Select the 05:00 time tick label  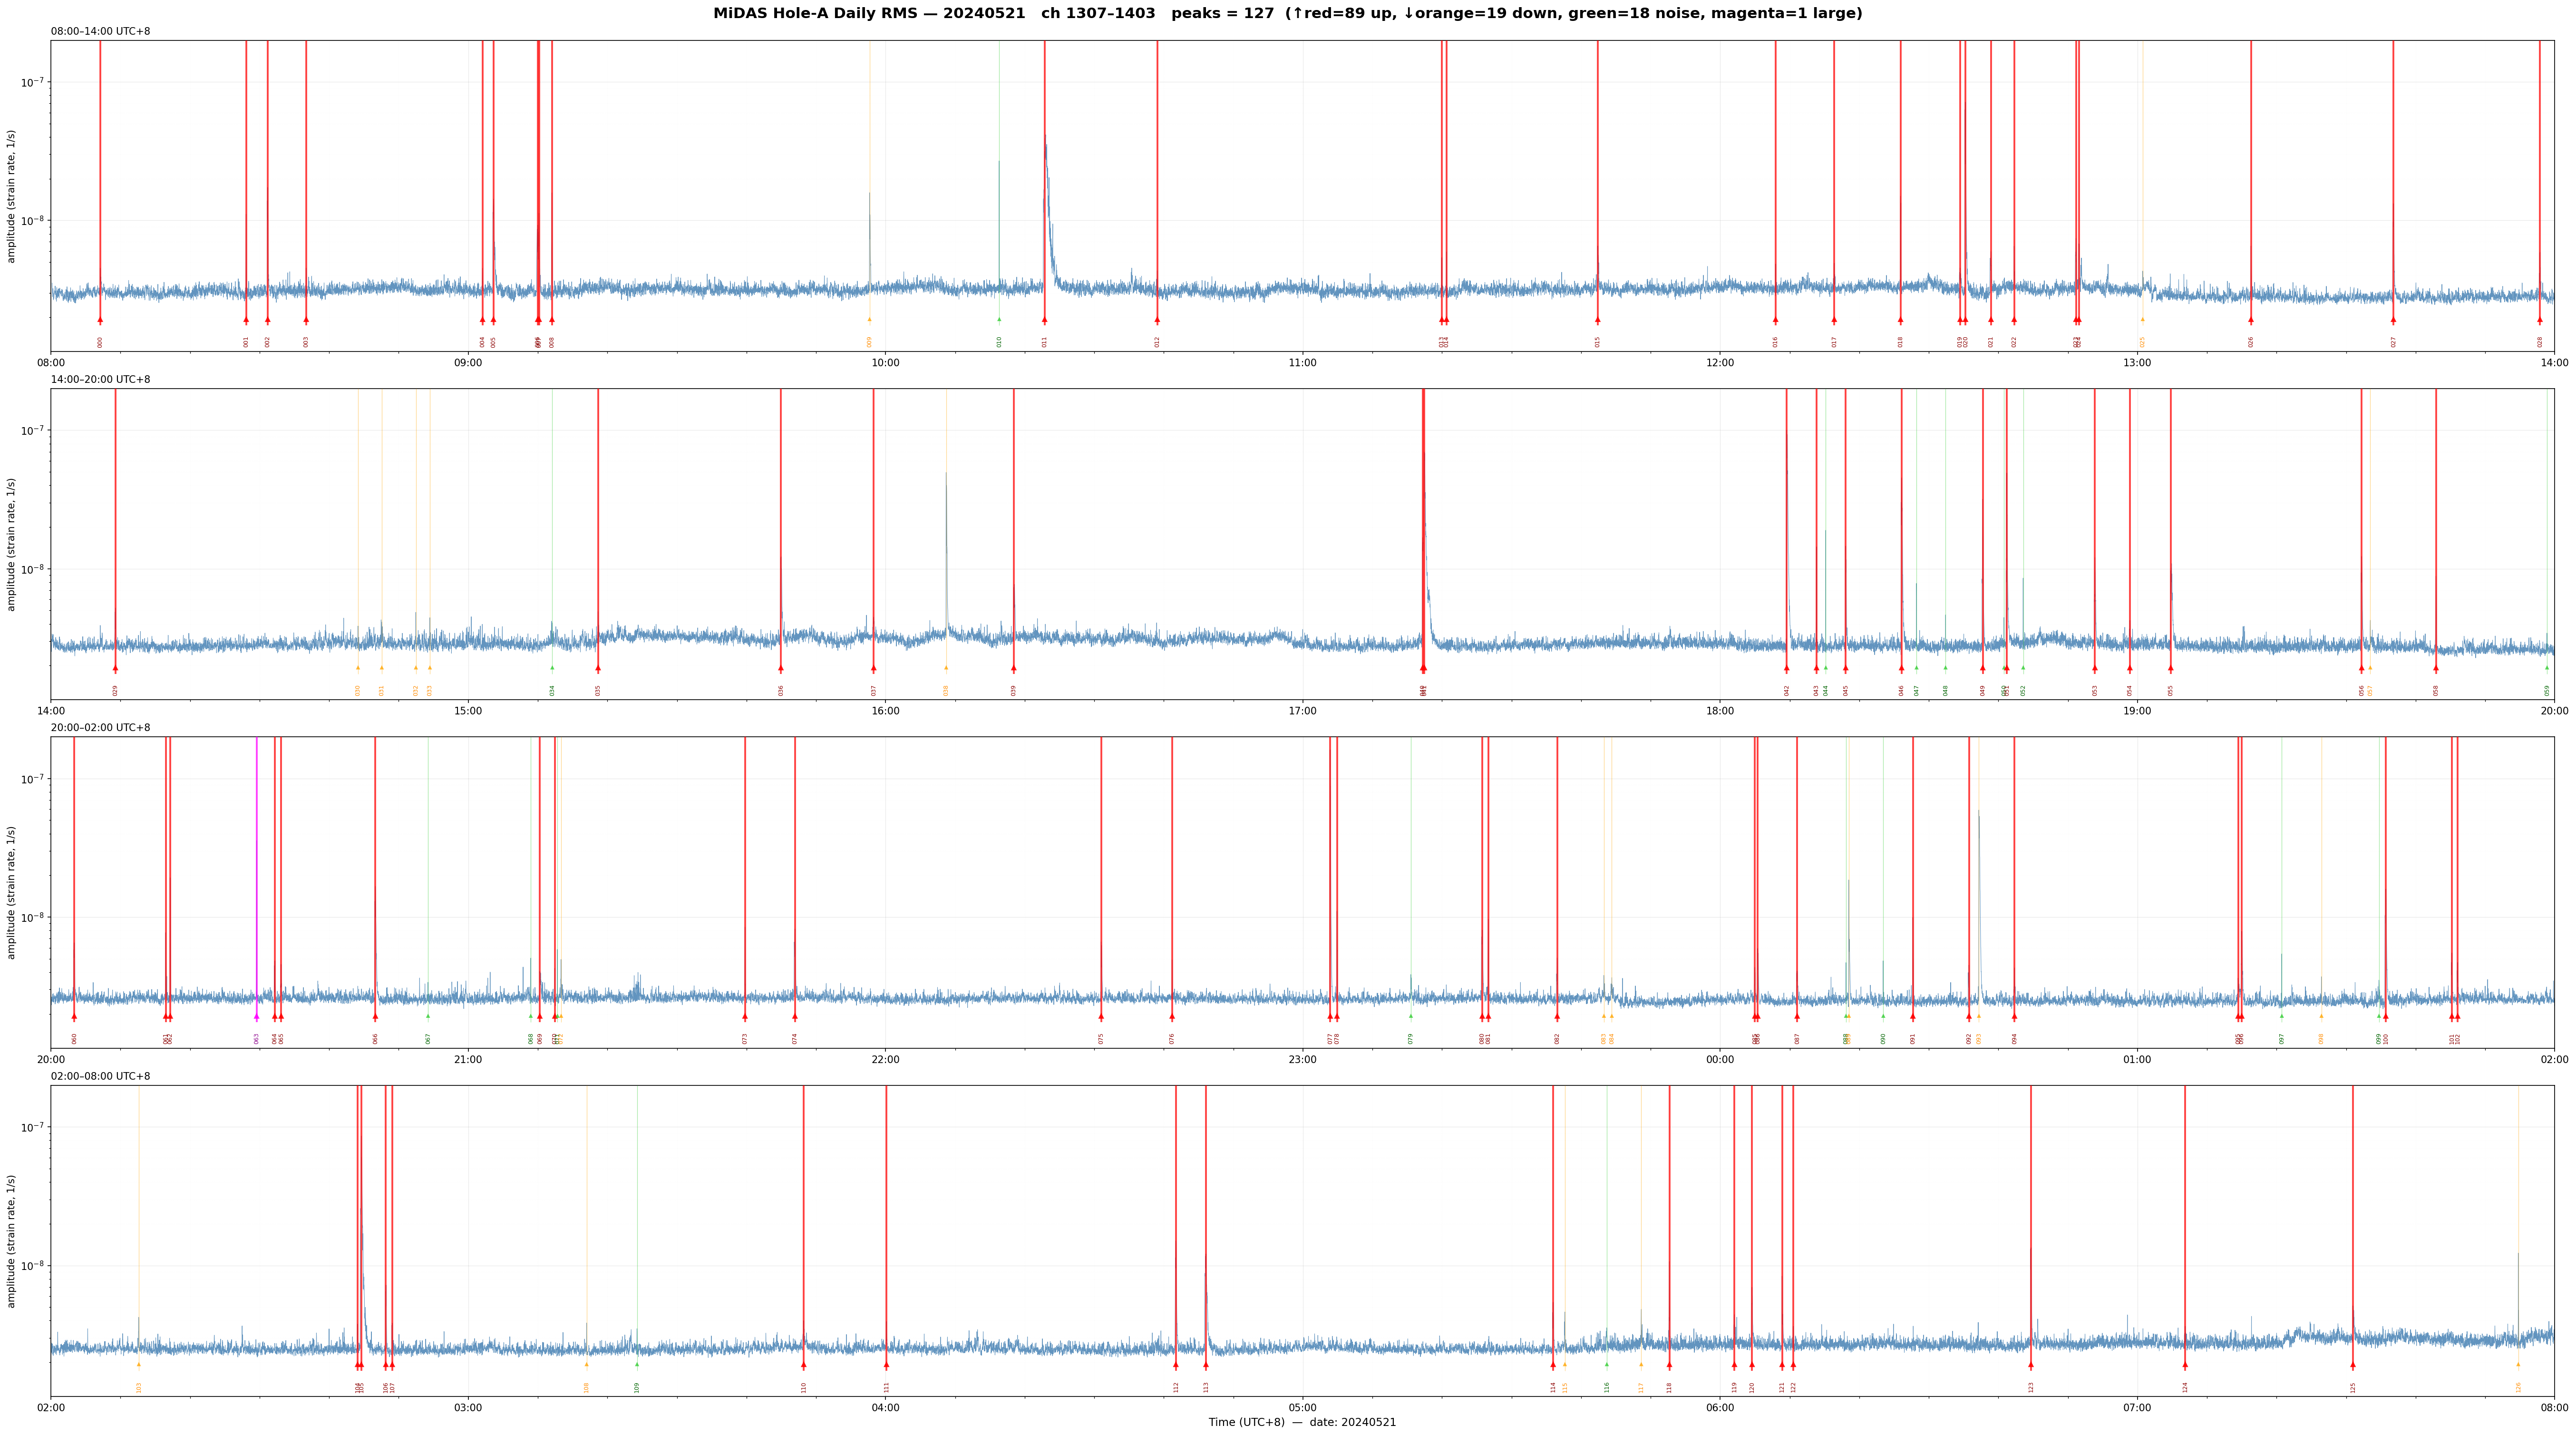click(x=1303, y=1408)
